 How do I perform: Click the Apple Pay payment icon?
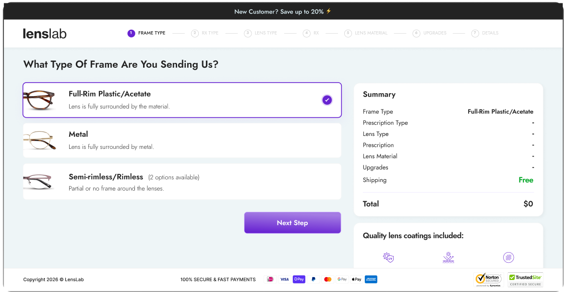coord(356,279)
